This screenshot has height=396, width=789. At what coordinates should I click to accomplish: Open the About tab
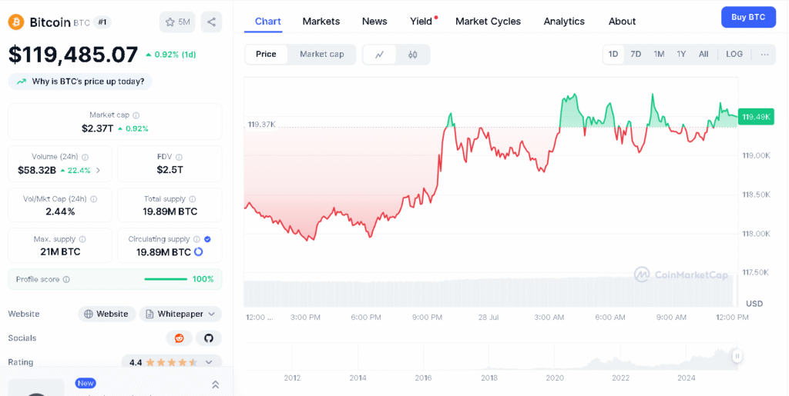coord(622,22)
